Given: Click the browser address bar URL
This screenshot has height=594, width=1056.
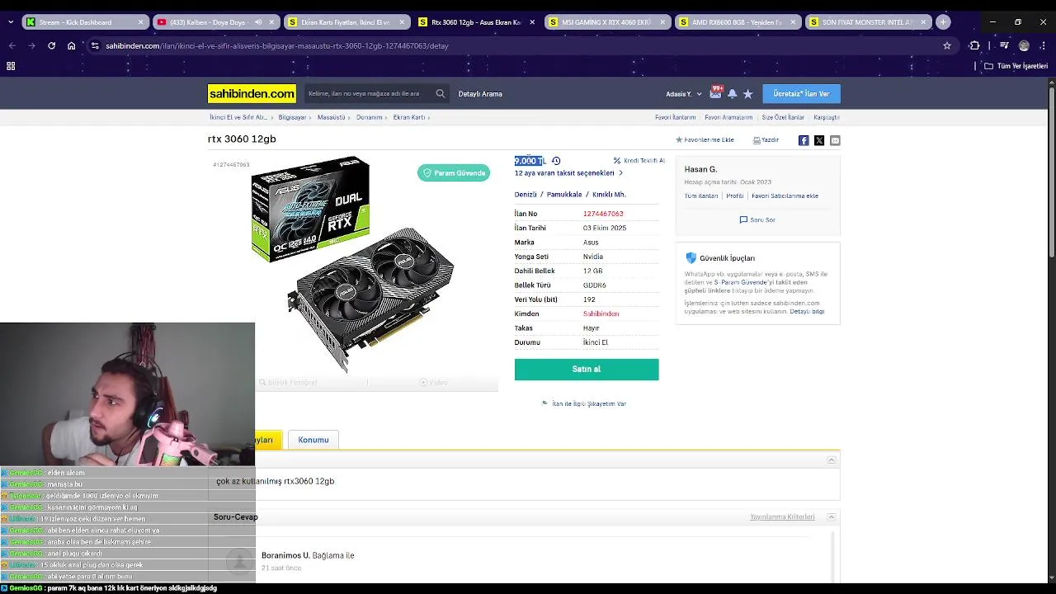Looking at the screenshot, I should click(277, 46).
